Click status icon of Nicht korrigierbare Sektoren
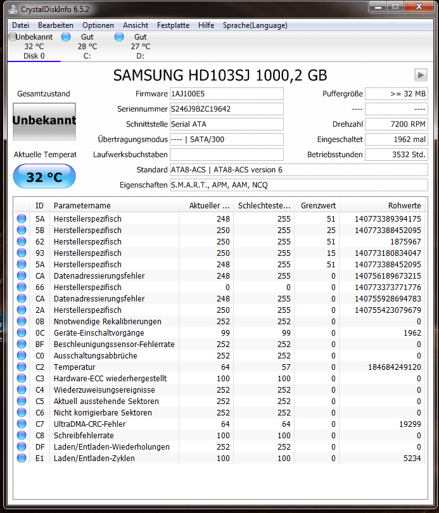This screenshot has height=513, width=439. [22, 412]
